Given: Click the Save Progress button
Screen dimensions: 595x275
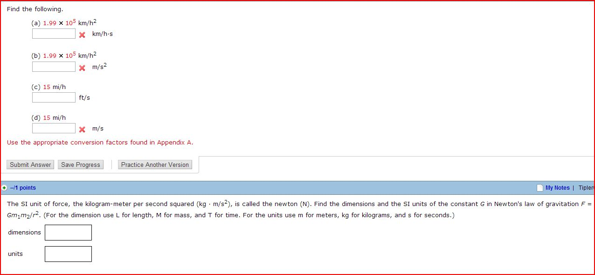Looking at the screenshot, I should [81, 165].
